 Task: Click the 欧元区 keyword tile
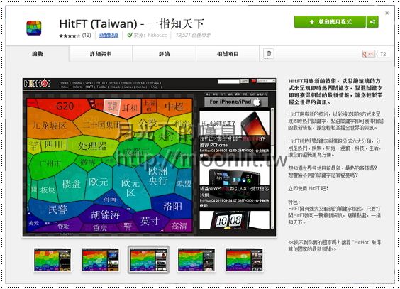130,188
